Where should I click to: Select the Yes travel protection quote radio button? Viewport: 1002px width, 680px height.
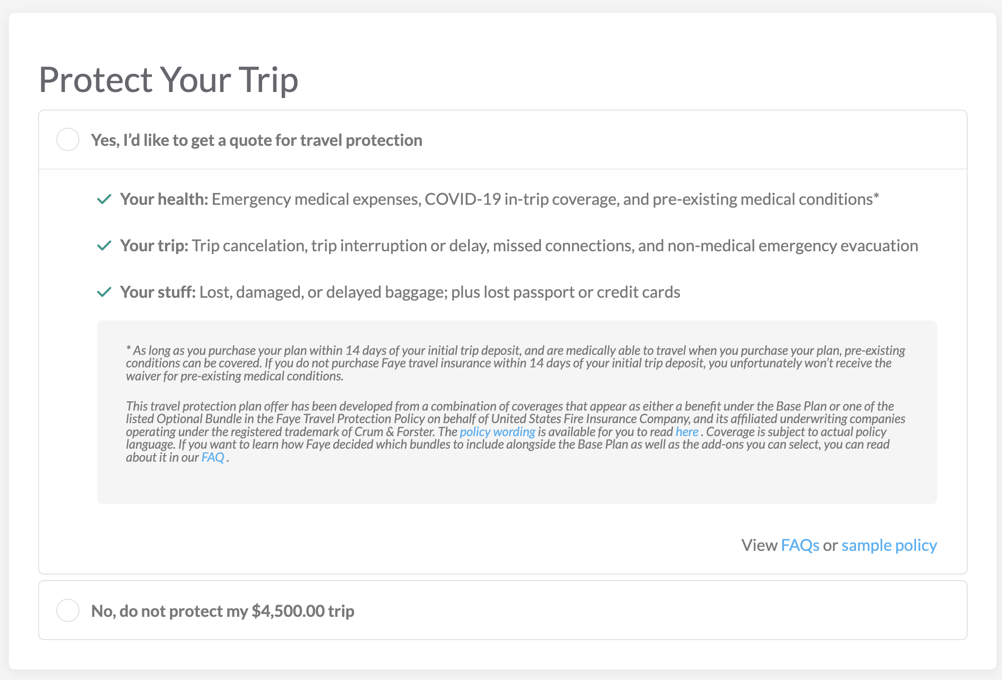pyautogui.click(x=68, y=139)
